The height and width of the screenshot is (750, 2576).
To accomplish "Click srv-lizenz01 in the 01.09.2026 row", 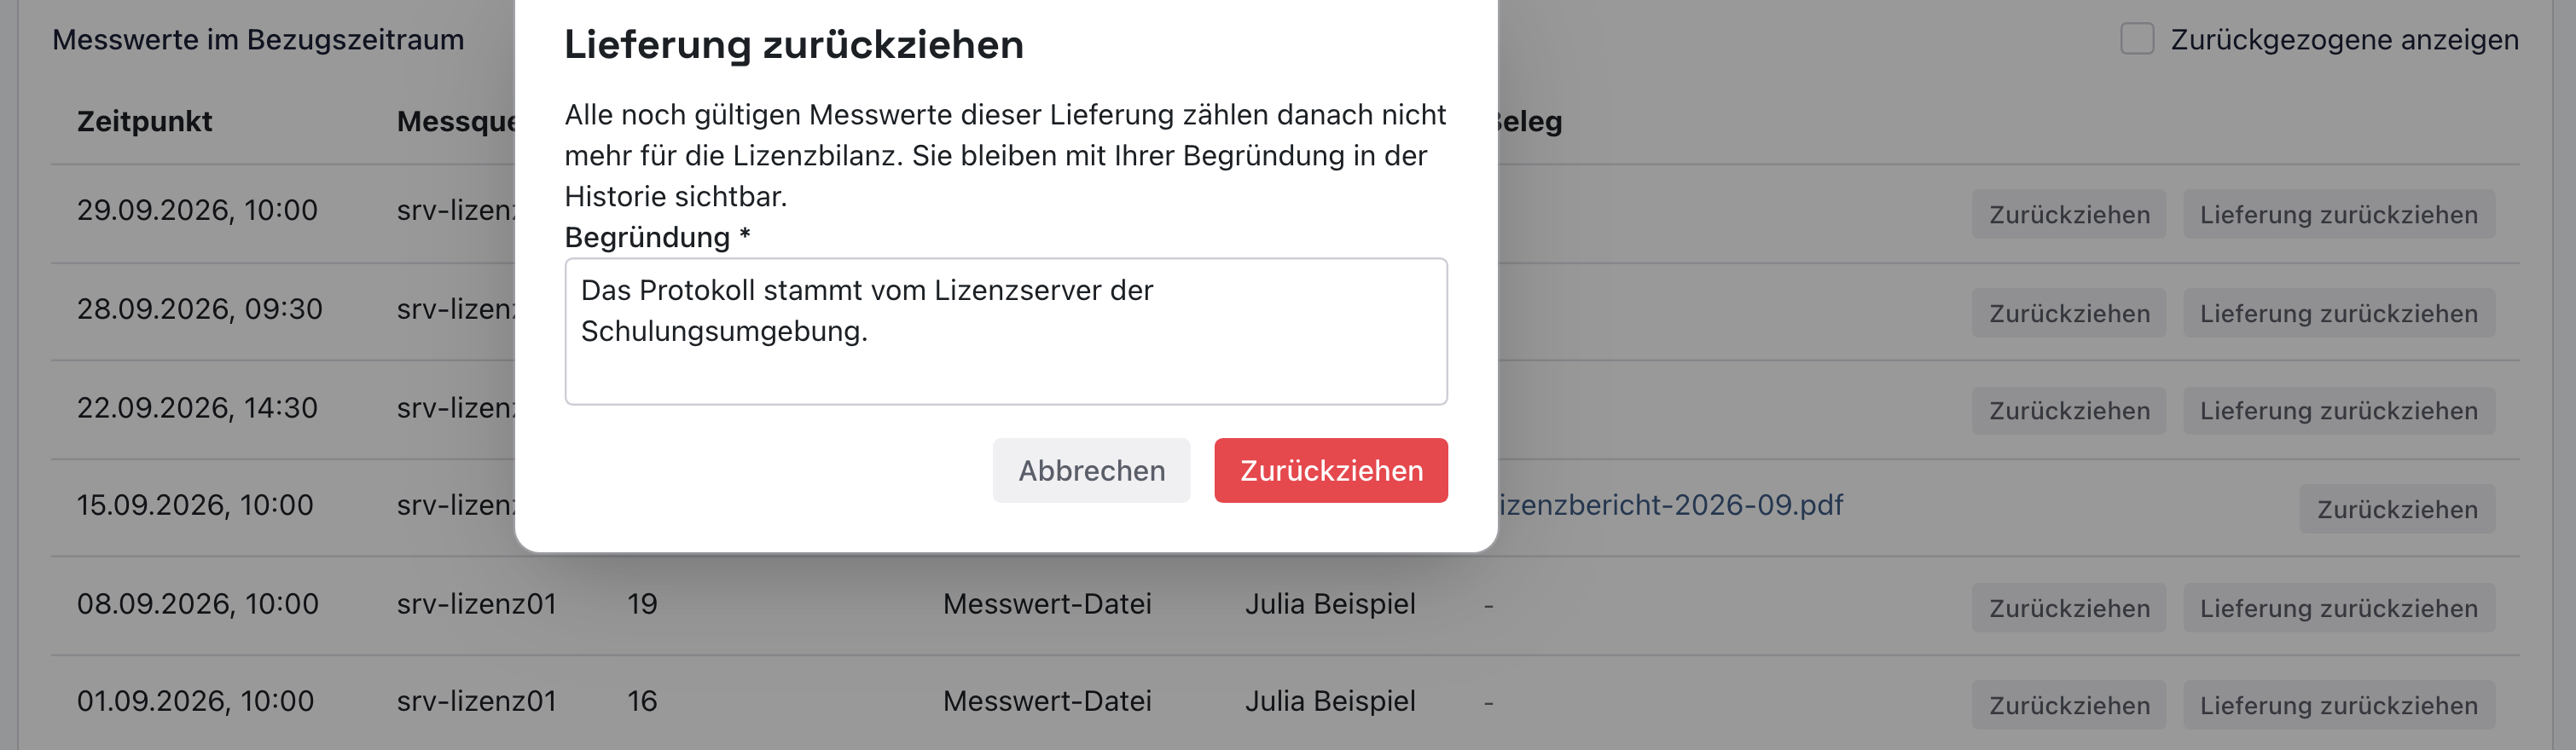I will pos(476,701).
